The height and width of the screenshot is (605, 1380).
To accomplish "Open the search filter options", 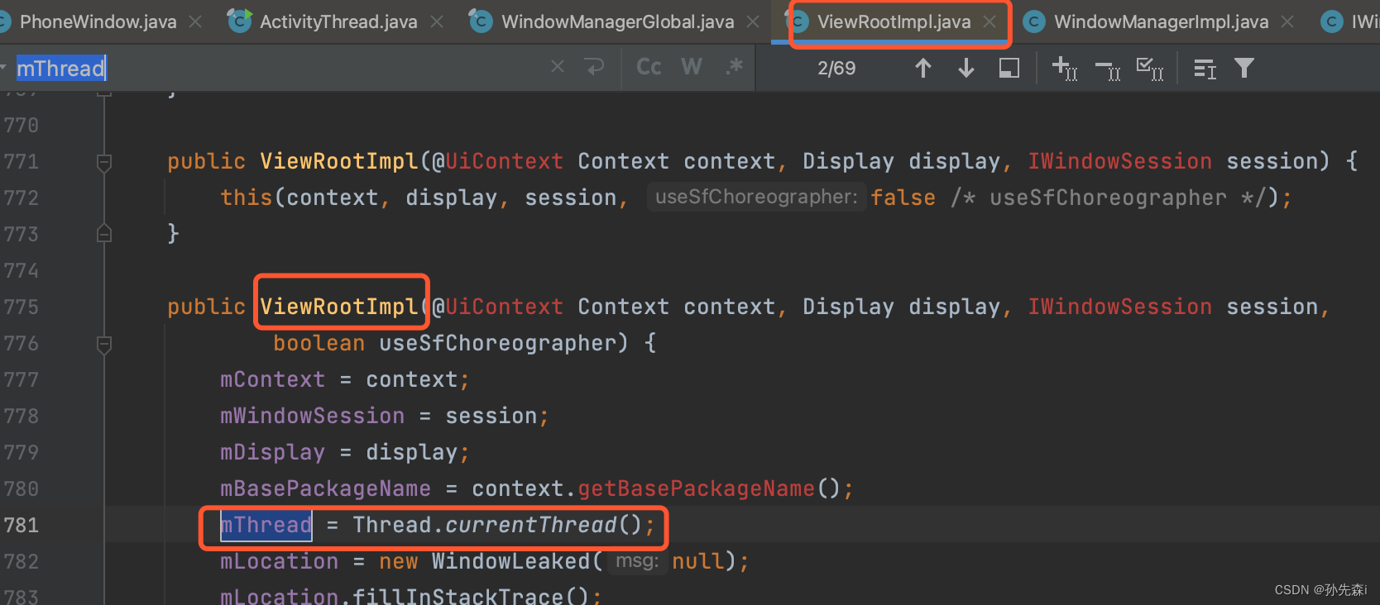I will tap(1244, 68).
